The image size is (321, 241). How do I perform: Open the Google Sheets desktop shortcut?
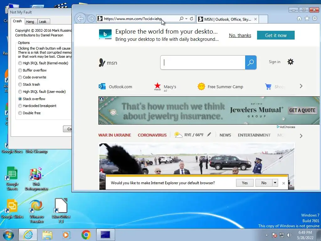click(x=12, y=179)
